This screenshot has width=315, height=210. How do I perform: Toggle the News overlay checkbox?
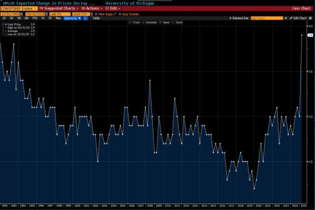tap(164, 22)
